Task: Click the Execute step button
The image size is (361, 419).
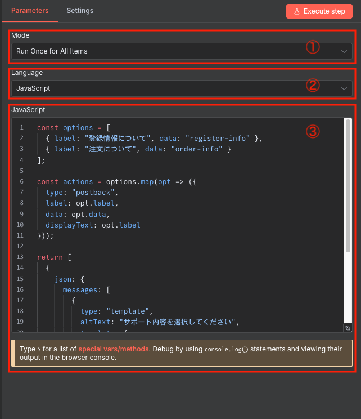Action: coord(319,11)
